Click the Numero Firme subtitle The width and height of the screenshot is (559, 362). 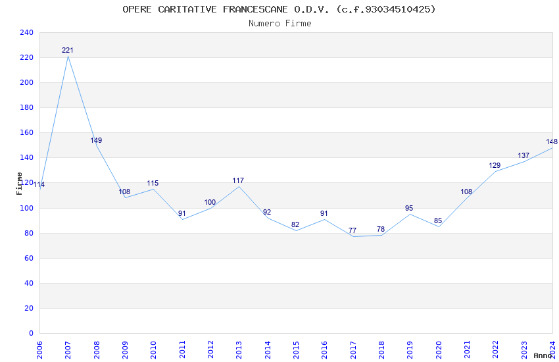280,24
